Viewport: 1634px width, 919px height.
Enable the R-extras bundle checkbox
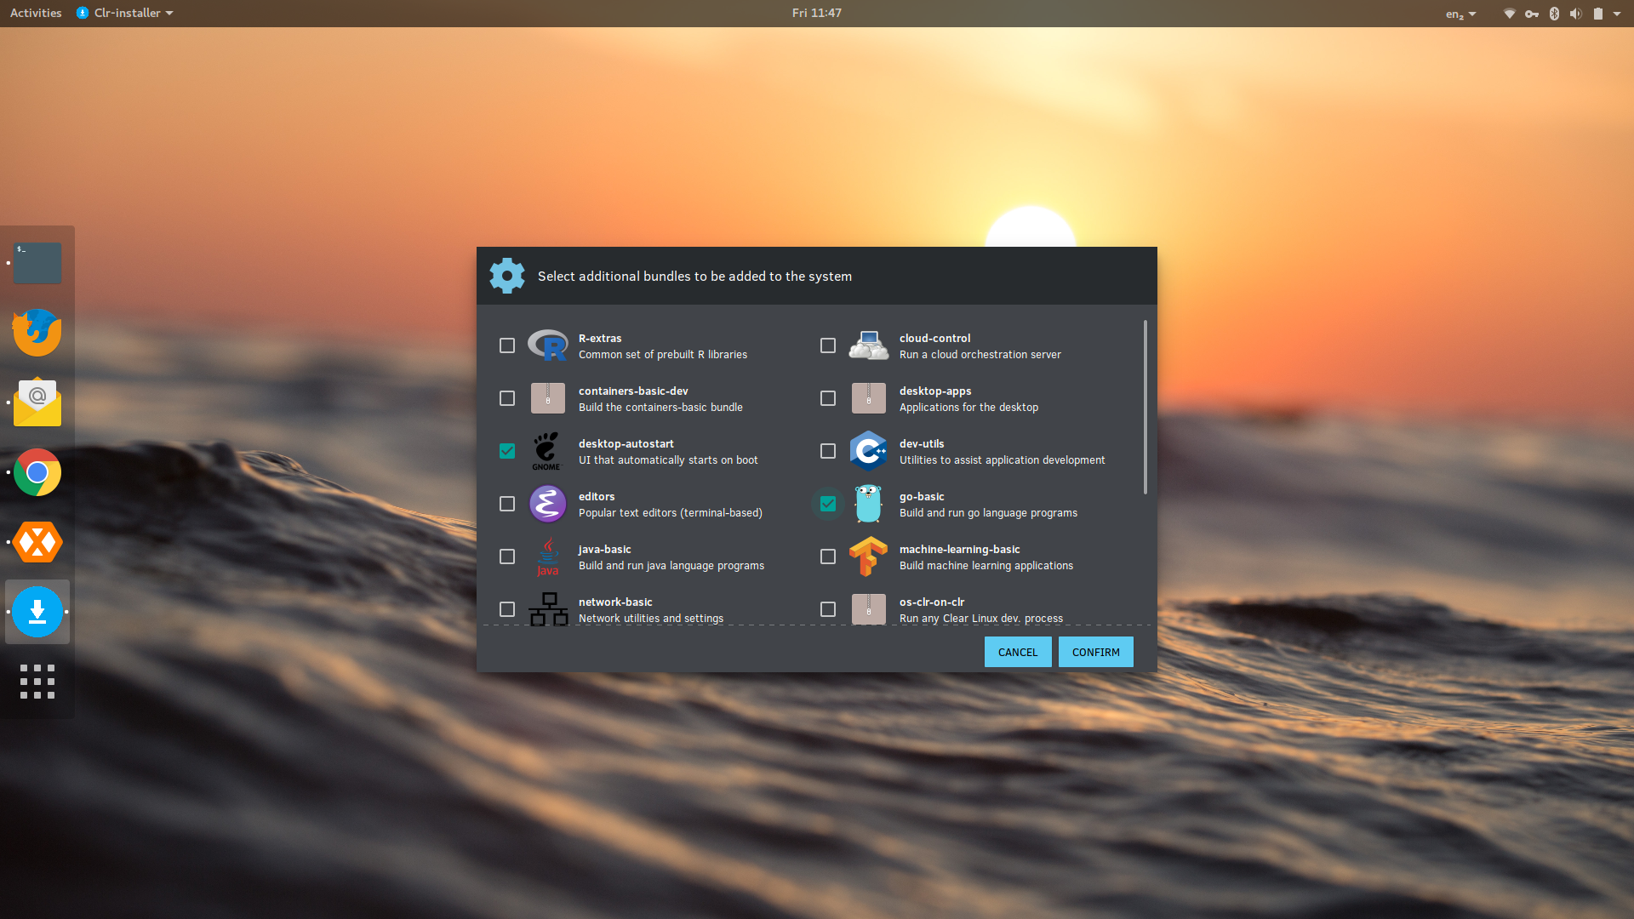click(x=507, y=345)
